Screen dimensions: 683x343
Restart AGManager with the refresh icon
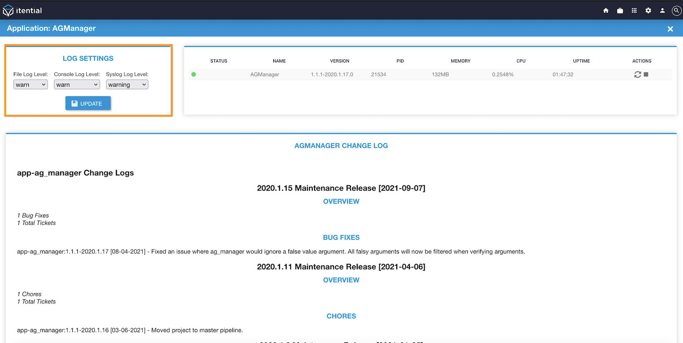pos(638,75)
